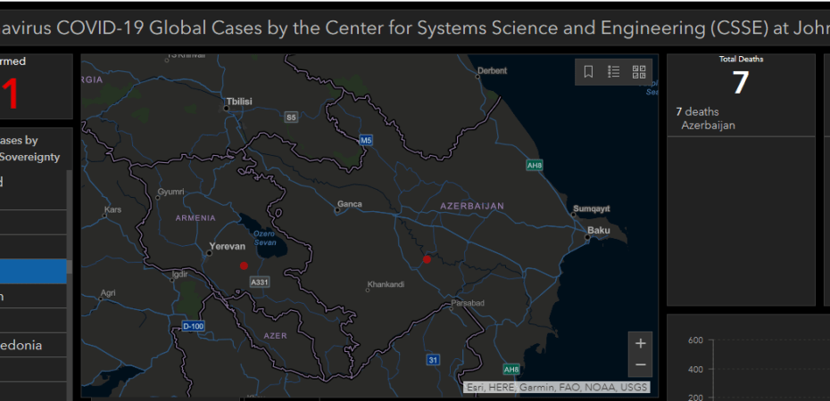Open the basemap gallery grid
Viewport: 830px width, 401px height.
[639, 72]
